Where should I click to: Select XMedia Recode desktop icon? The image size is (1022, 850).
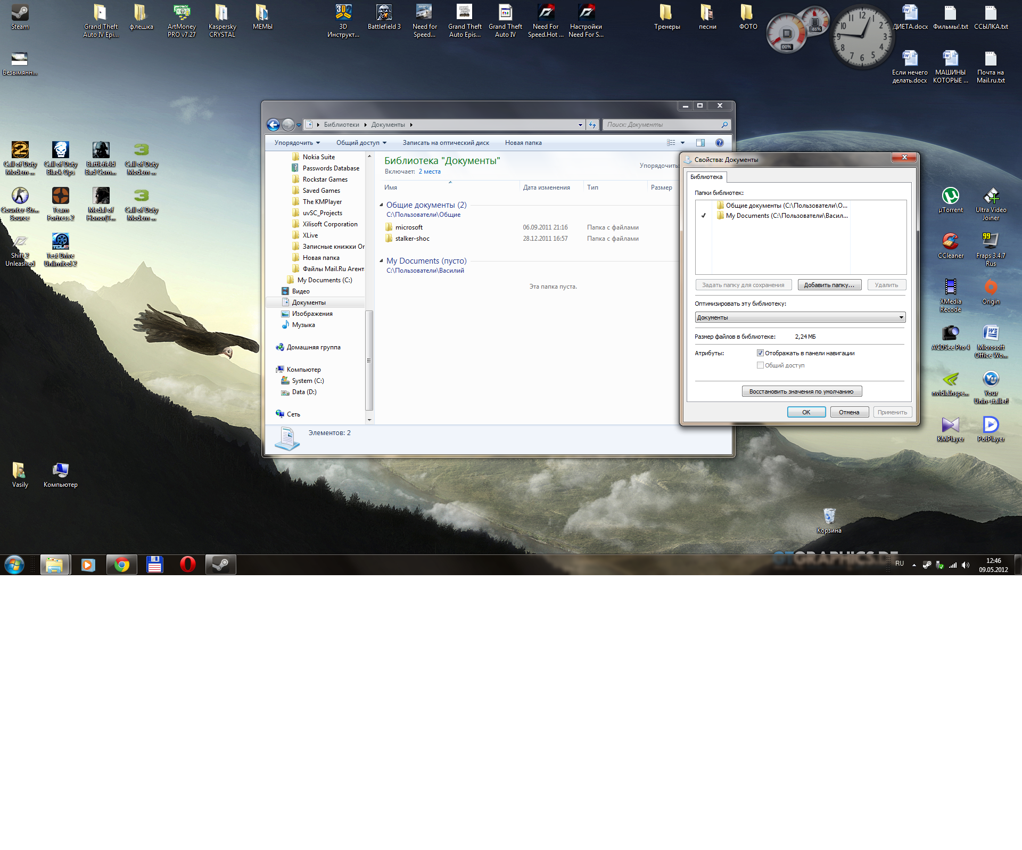951,296
